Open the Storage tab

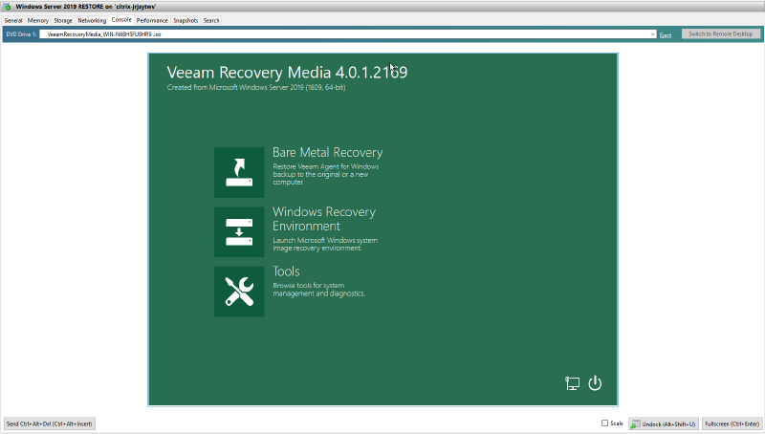point(63,20)
